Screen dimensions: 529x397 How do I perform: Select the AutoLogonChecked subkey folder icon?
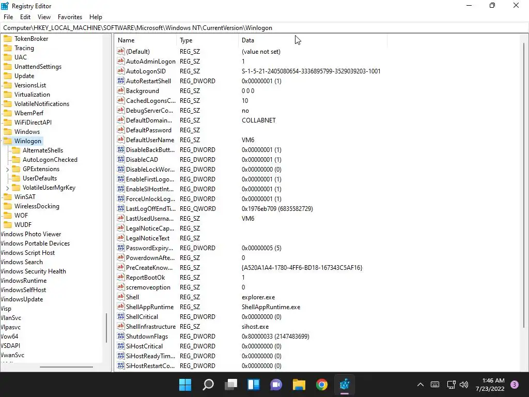point(16,160)
